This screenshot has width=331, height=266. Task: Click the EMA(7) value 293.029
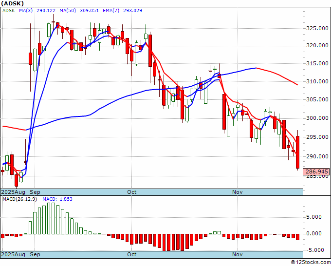(132, 11)
